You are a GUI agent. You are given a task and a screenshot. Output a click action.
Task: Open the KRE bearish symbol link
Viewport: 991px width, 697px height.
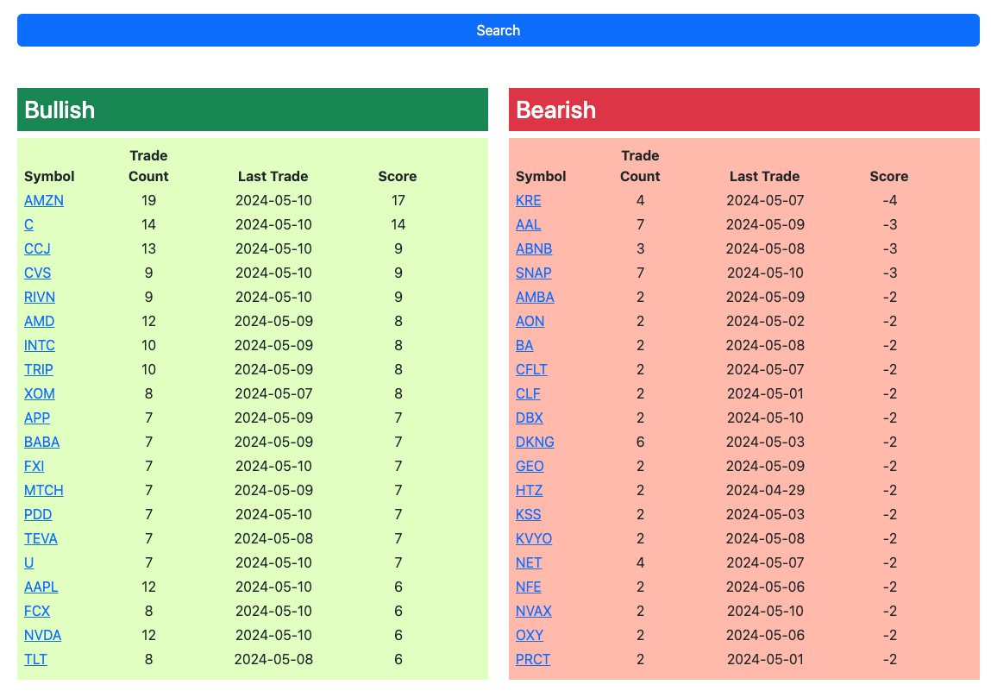coord(529,200)
